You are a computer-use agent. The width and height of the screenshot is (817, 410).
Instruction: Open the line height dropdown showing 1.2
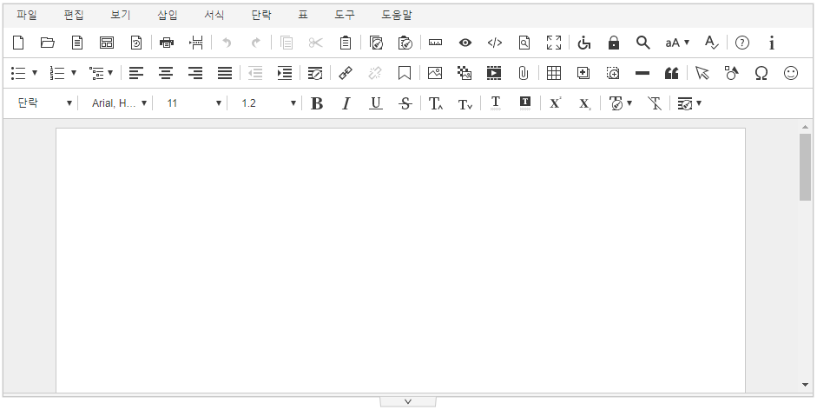click(x=268, y=103)
